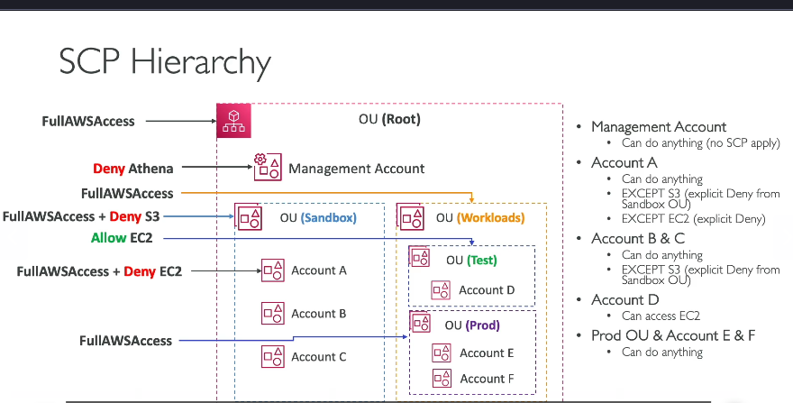The image size is (793, 403).
Task: Click the Organizations Root icon
Action: tap(233, 121)
